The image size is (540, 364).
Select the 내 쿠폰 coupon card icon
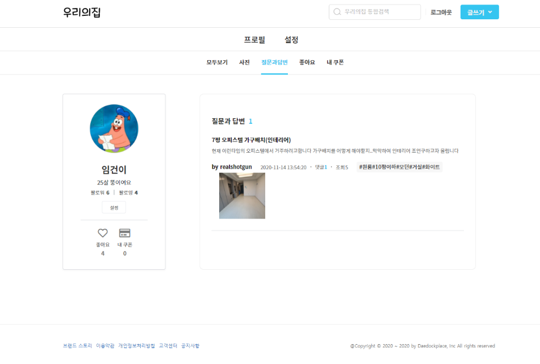[x=125, y=233]
